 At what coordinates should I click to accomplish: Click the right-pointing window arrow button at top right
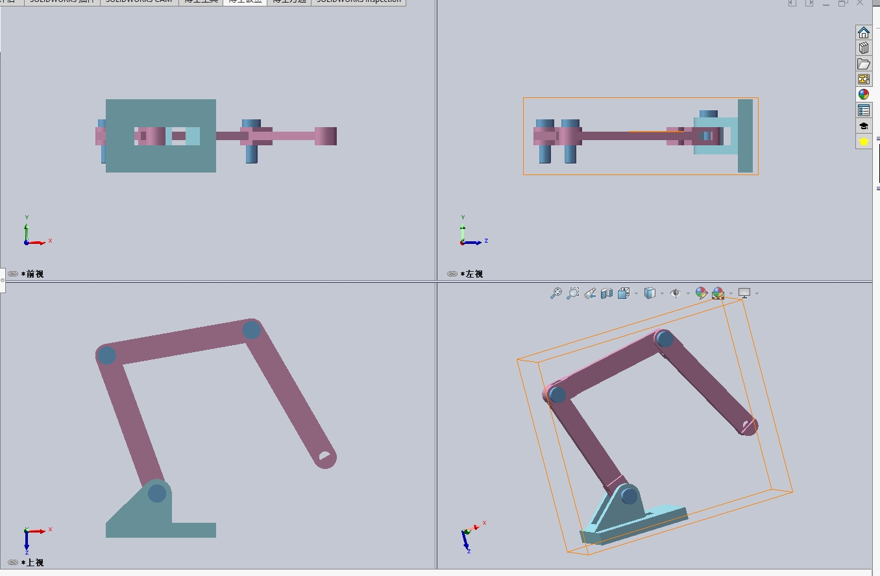809,3
